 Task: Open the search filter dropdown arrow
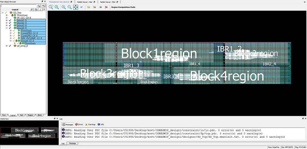tap(44, 6)
